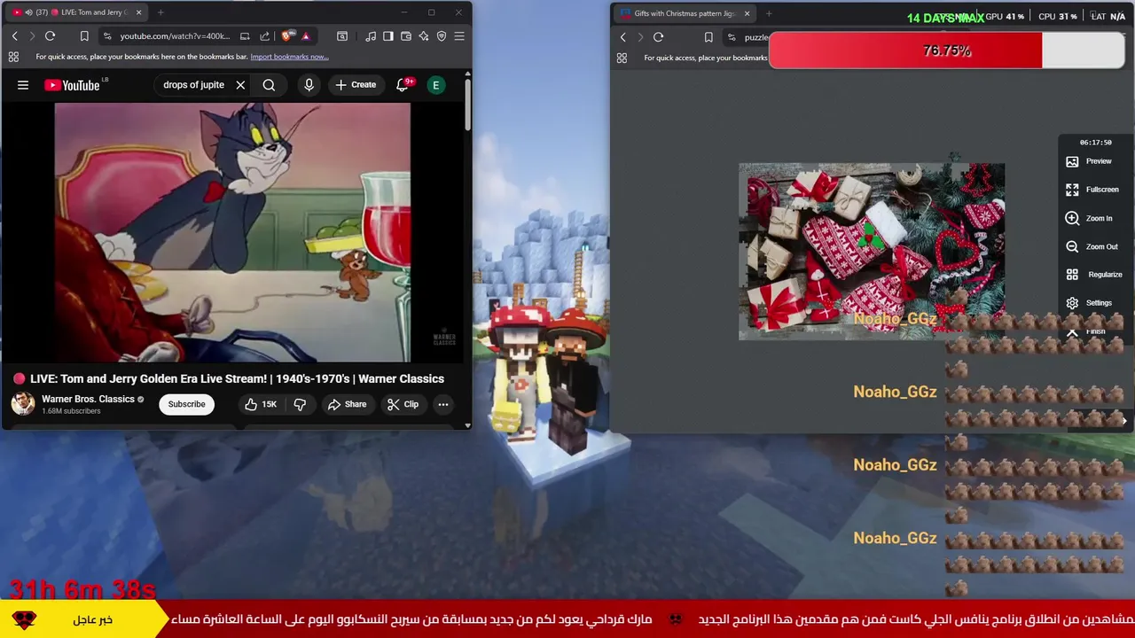Dislike the Tom and Jerry video
1135x638 pixels.
point(300,404)
